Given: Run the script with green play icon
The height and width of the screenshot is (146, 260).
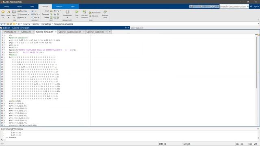Looking at the screenshot, I should [77, 12].
